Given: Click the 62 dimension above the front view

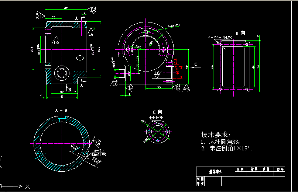Looking at the screenshot, I should coord(66,8).
